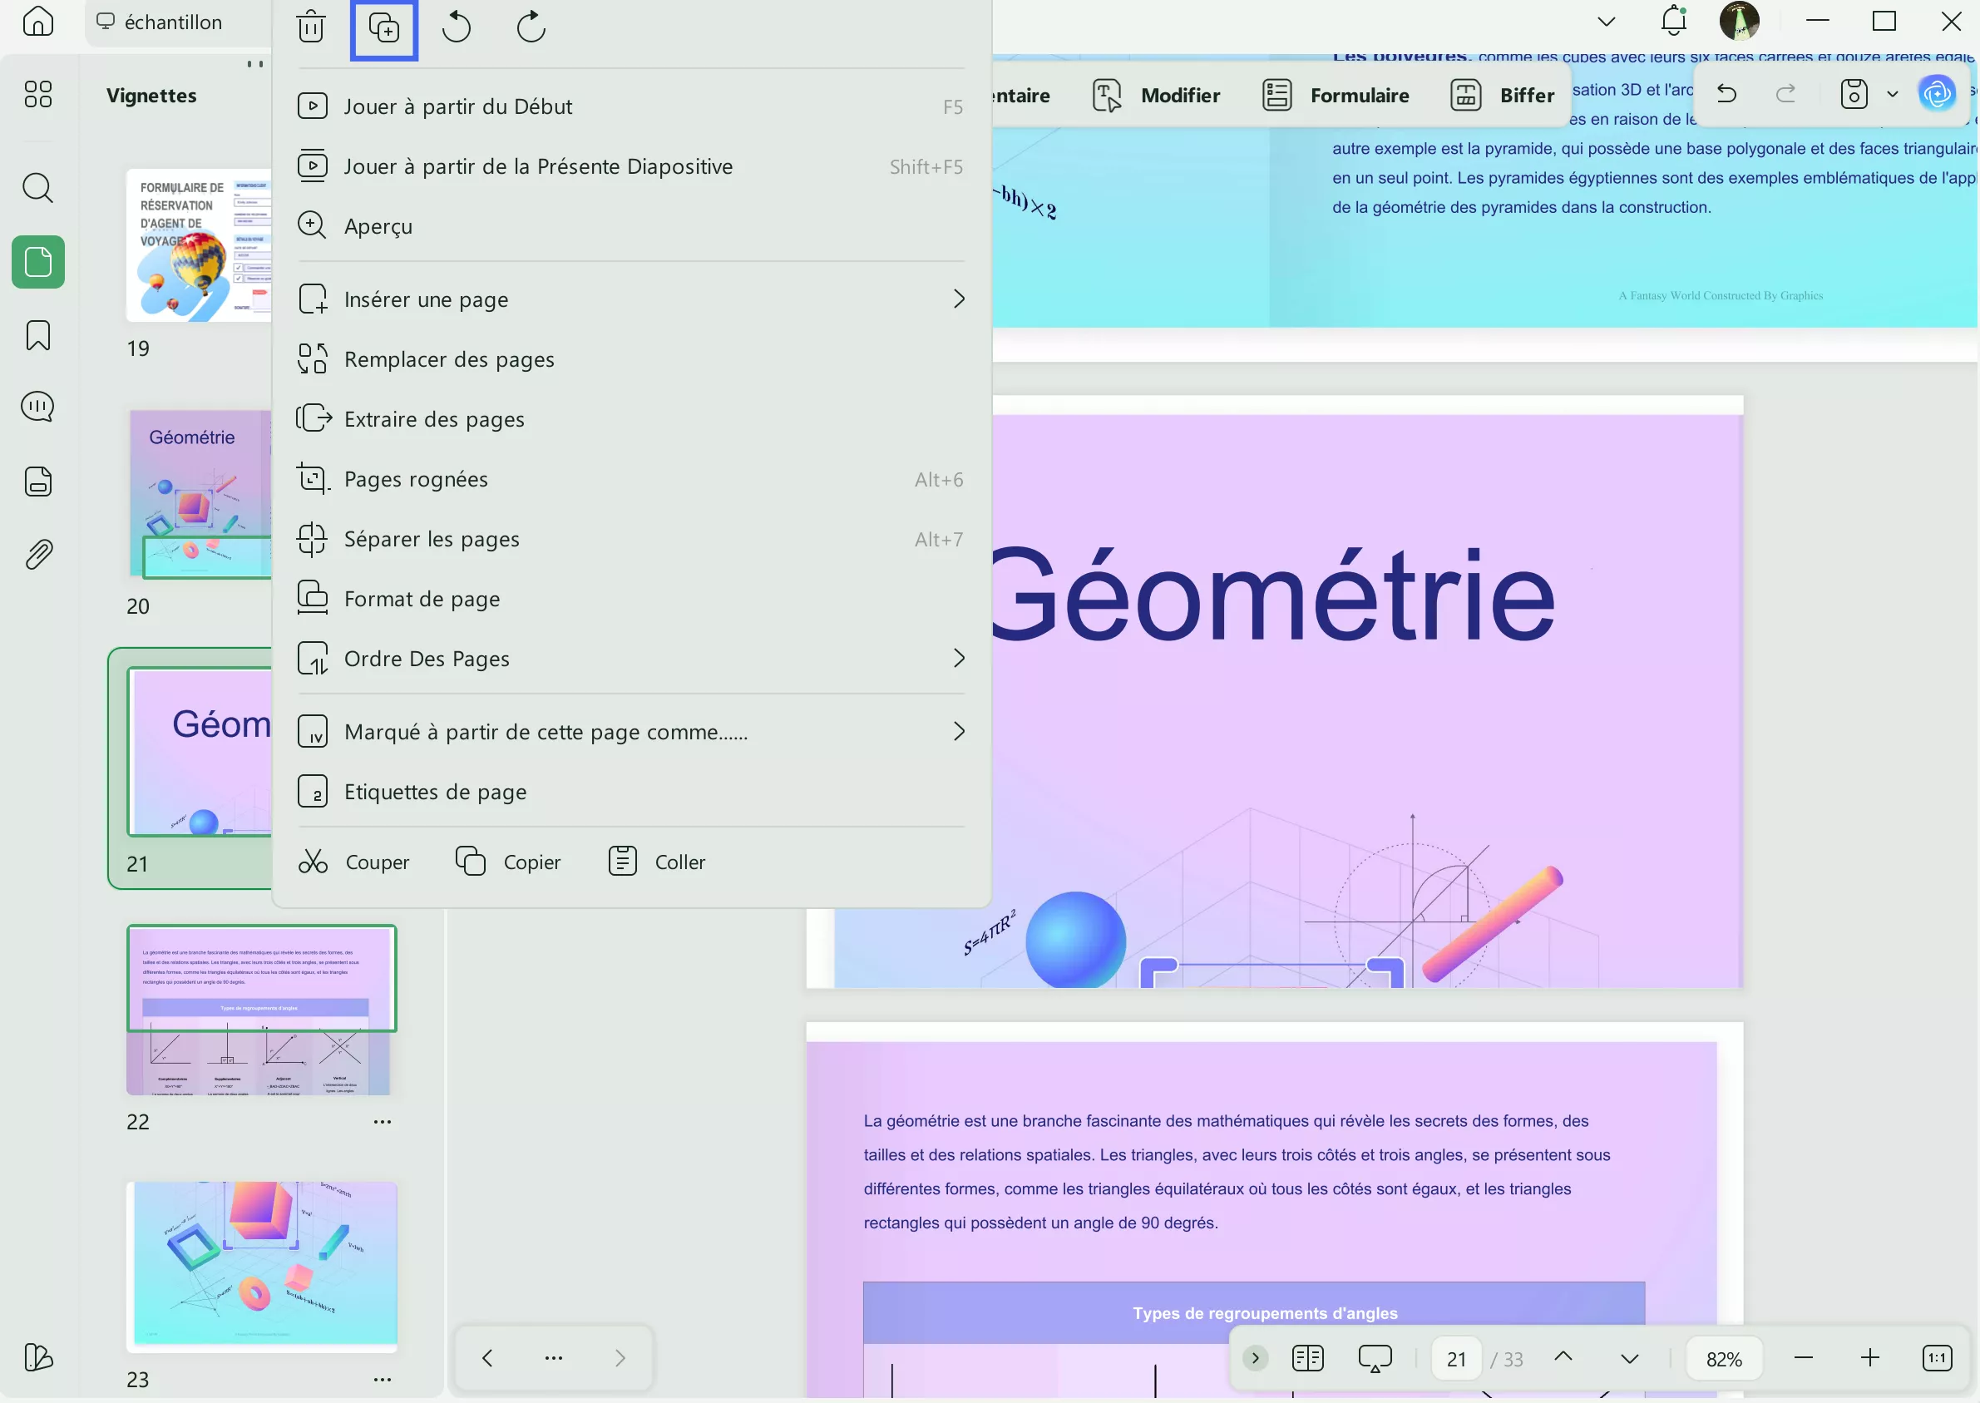
Task: Rotate the page clockwise
Action: [x=531, y=27]
